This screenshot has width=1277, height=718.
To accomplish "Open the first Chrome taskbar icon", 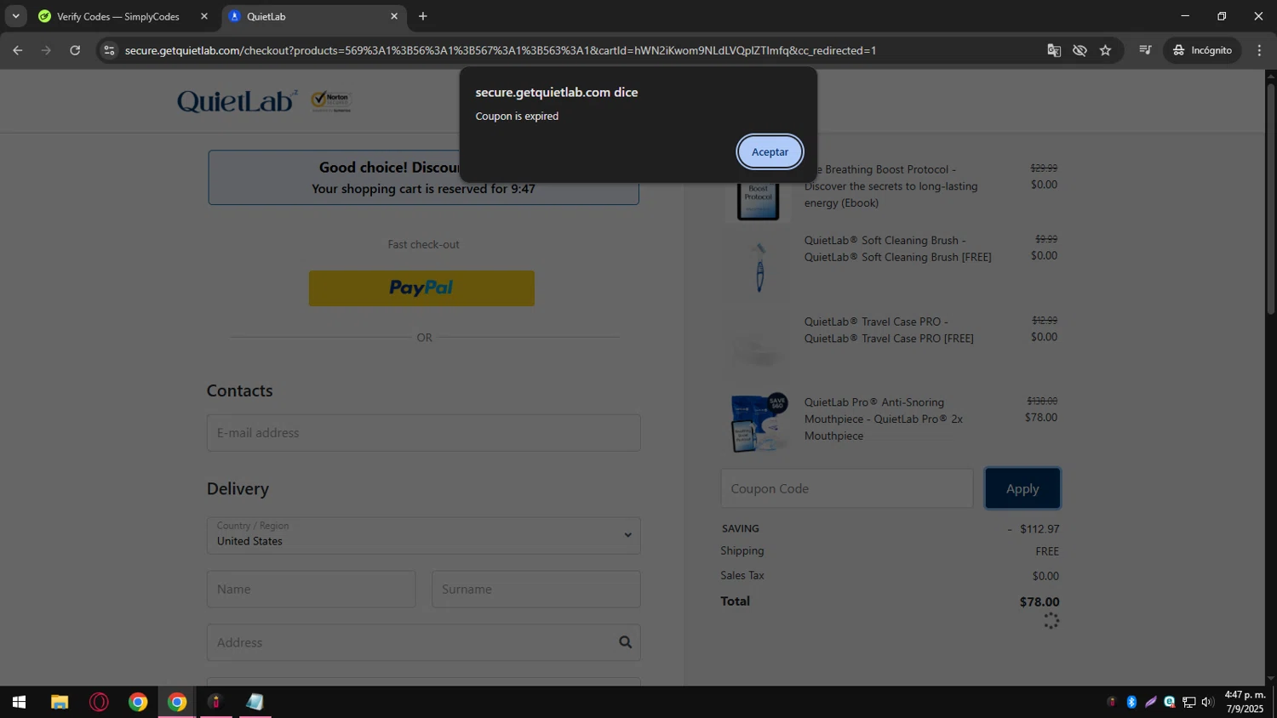I will 138,702.
